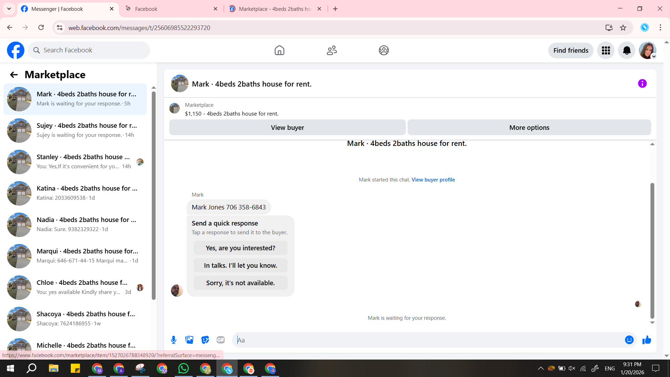
Task: Record a voice clip with microphone icon
Action: tap(173, 340)
